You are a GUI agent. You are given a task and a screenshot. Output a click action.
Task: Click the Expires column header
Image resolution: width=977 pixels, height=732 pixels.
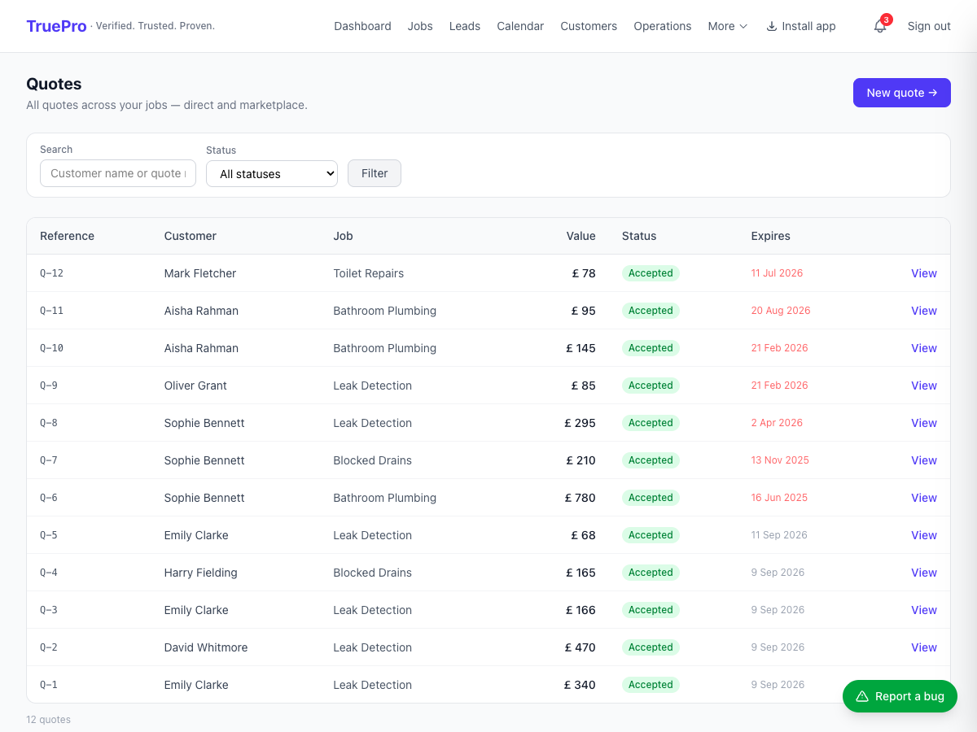770,236
